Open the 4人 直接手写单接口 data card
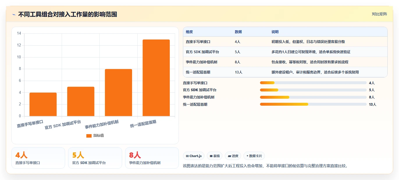Screen dimensions: 399x180 (x=38, y=158)
